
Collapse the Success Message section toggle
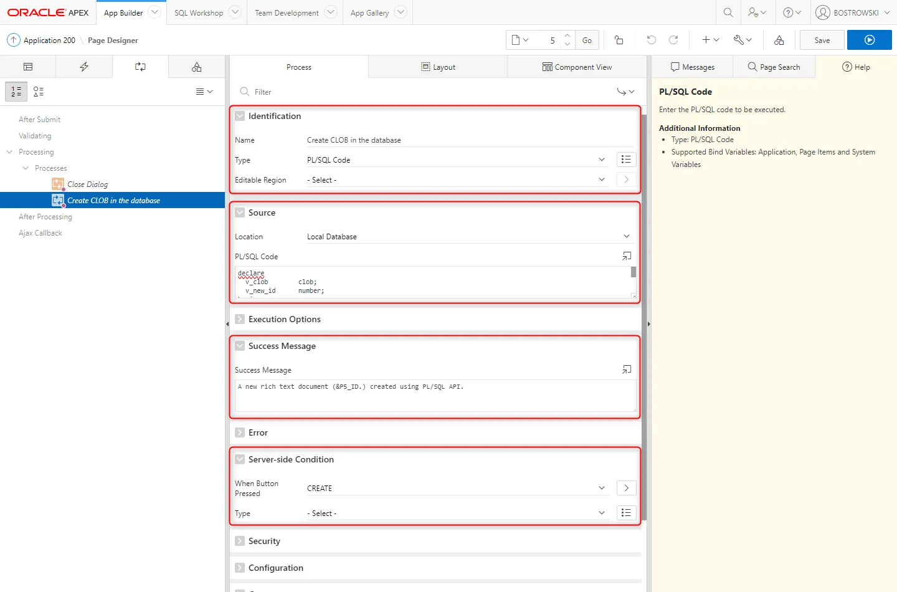click(240, 346)
